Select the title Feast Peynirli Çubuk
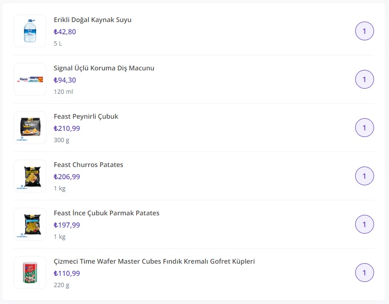Viewport: 389px width, 304px height. pos(86,116)
